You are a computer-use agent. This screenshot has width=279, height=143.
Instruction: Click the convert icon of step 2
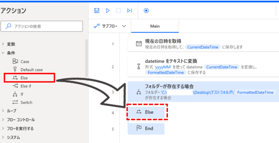tap(139, 66)
